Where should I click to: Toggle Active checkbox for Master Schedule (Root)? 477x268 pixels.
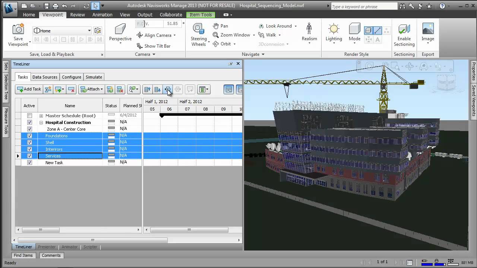tap(29, 116)
